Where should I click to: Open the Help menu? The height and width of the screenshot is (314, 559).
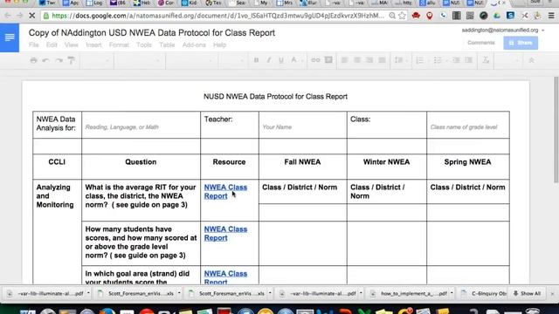(x=219, y=44)
